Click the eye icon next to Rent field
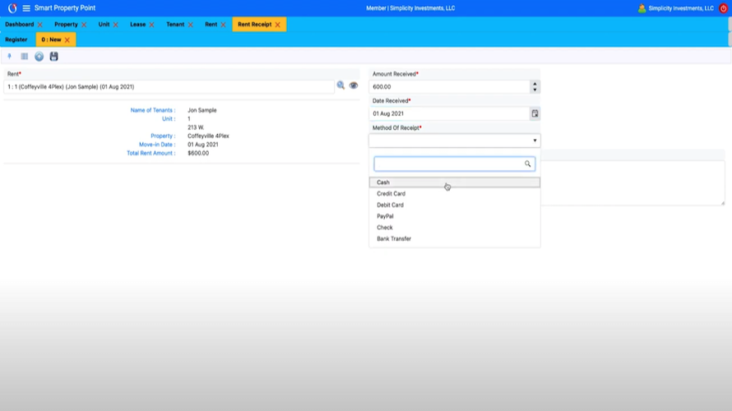This screenshot has width=732, height=411. tap(354, 85)
